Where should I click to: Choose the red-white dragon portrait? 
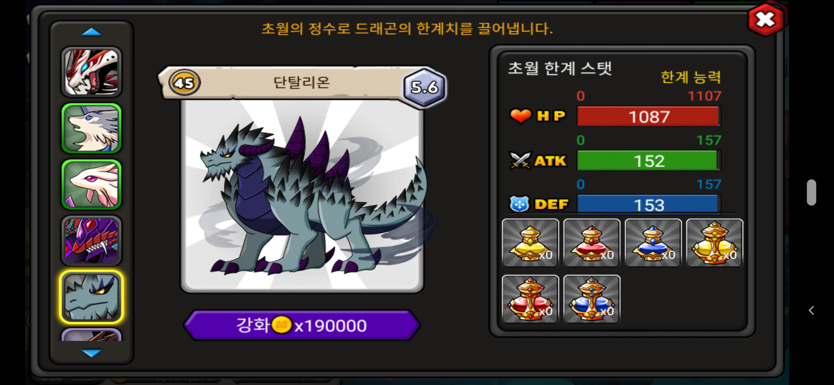click(x=91, y=72)
